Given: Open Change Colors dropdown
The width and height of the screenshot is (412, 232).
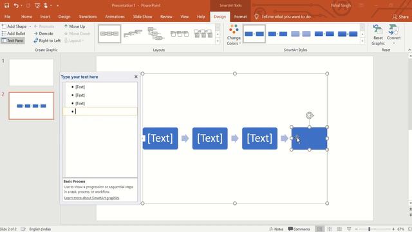Looking at the screenshot, I should coord(234,35).
